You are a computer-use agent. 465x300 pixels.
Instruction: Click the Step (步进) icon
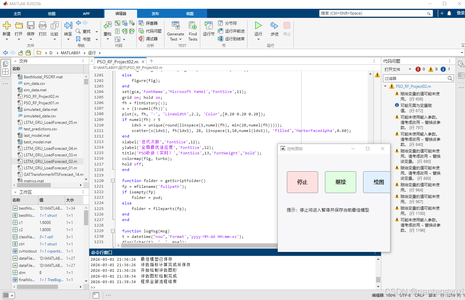(x=275, y=25)
